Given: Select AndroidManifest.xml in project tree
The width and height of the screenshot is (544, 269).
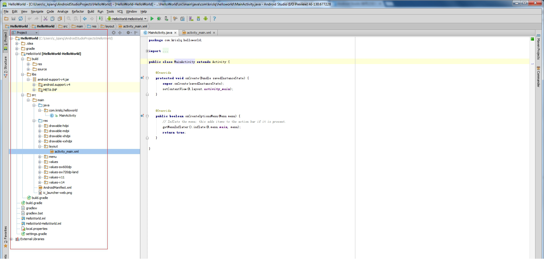Looking at the screenshot, I should click(57, 188).
